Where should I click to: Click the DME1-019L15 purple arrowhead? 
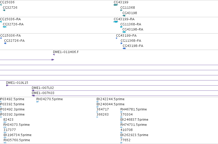(7, 85)
